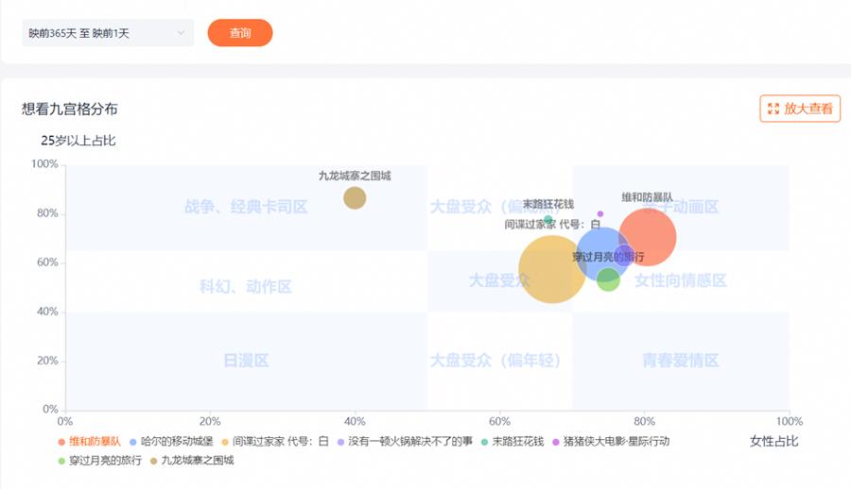Click the small teal 末路狂花钱 bubble

(x=547, y=220)
